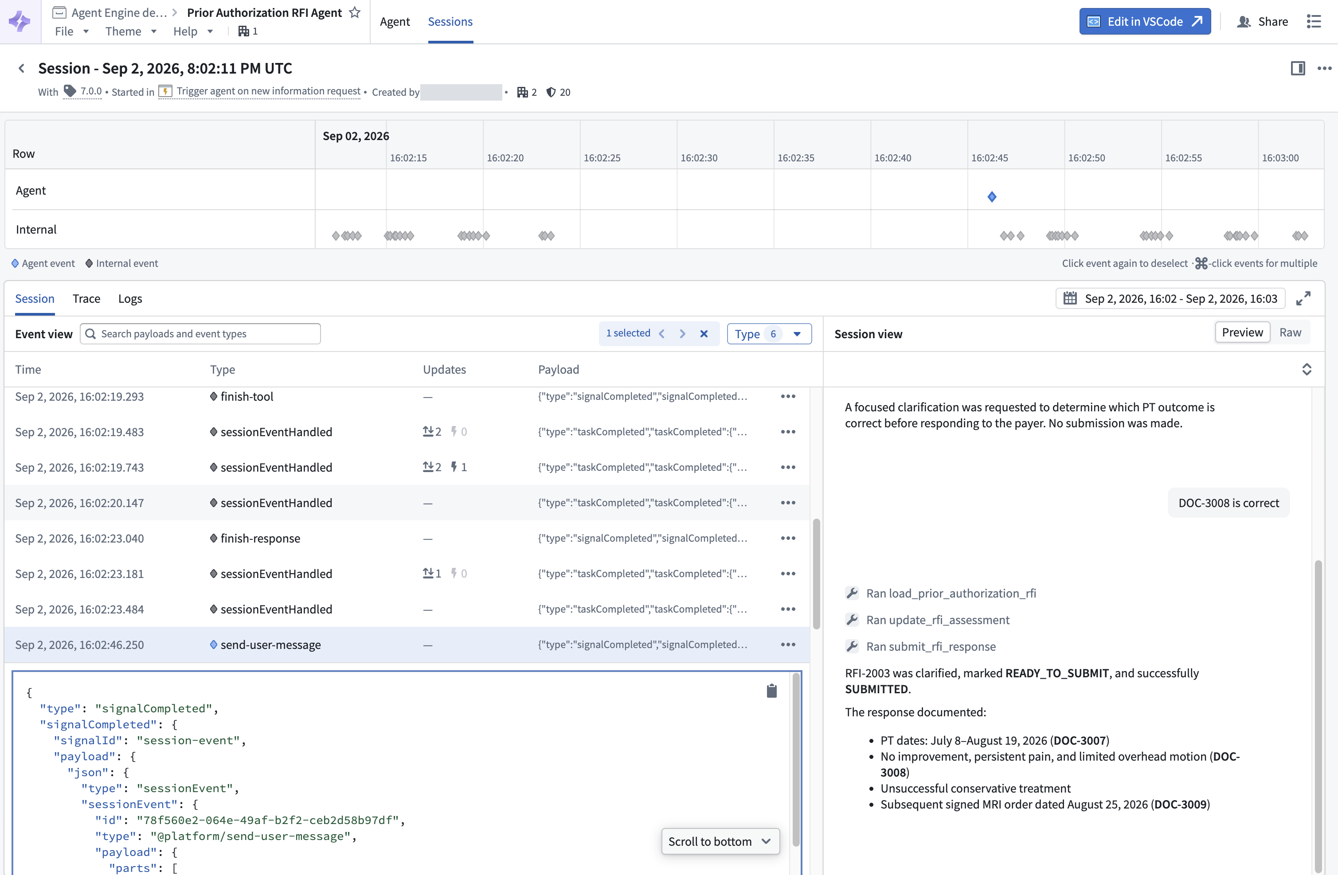Image resolution: width=1338 pixels, height=875 pixels.
Task: Clear the 1 selected event filter
Action: click(704, 334)
